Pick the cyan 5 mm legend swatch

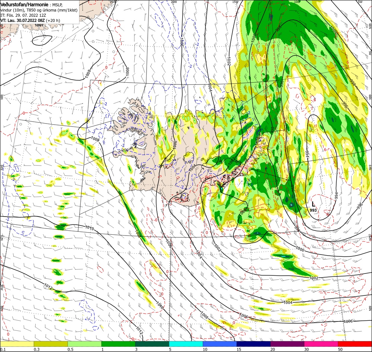(186, 344)
